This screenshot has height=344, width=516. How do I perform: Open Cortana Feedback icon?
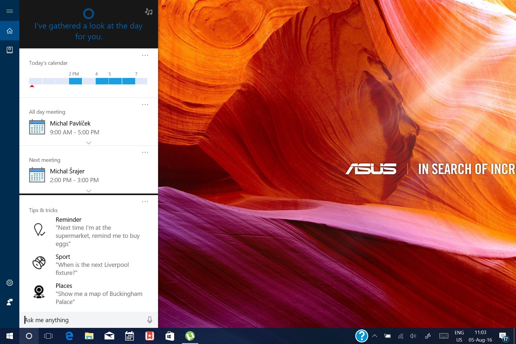point(10,302)
